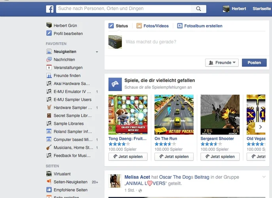
Task: Click the Sergeant Shooter game thumbnail
Action: coord(220,114)
